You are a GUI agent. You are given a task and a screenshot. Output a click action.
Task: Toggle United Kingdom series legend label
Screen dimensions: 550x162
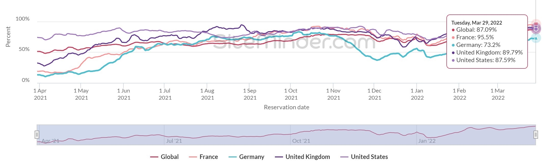point(307,157)
